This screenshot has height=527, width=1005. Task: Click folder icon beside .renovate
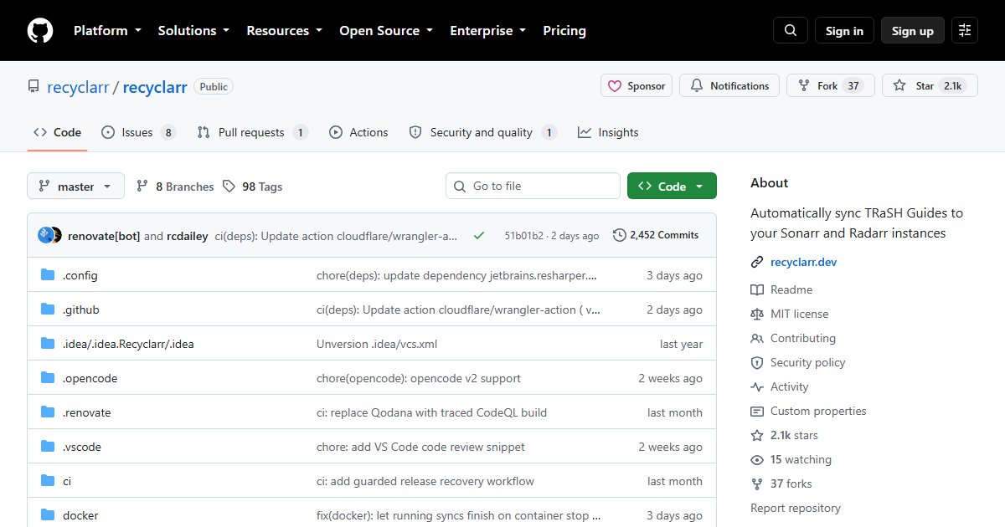48,412
